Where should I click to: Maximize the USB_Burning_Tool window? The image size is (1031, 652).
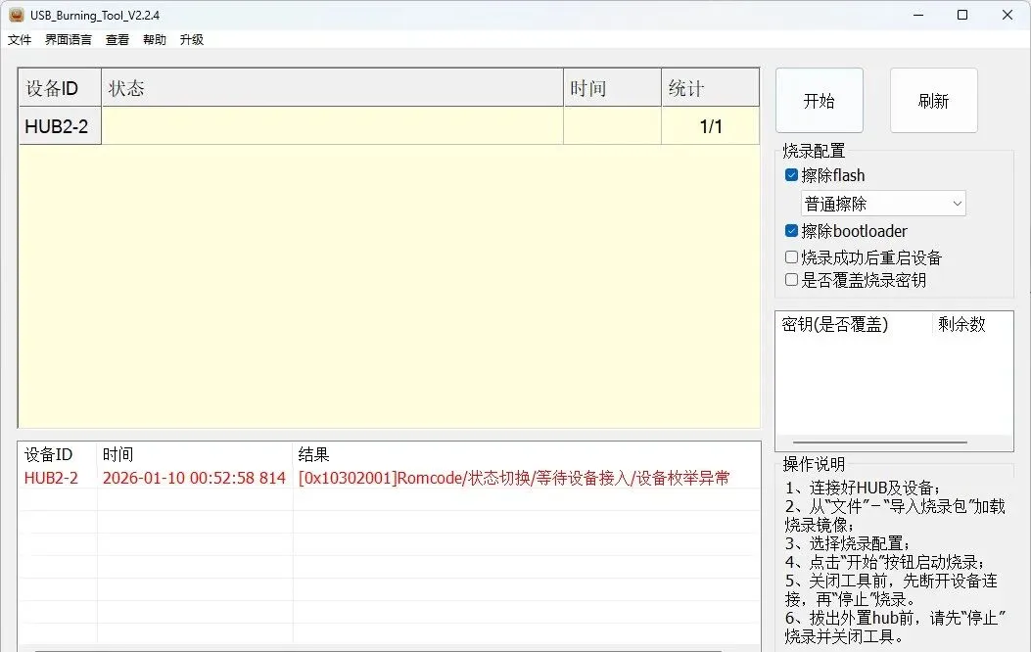[962, 15]
